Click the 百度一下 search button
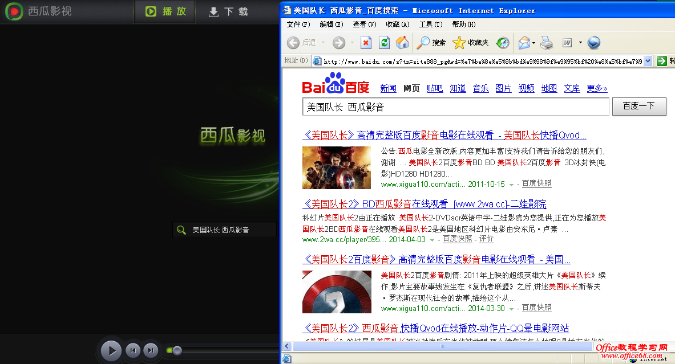 639,106
